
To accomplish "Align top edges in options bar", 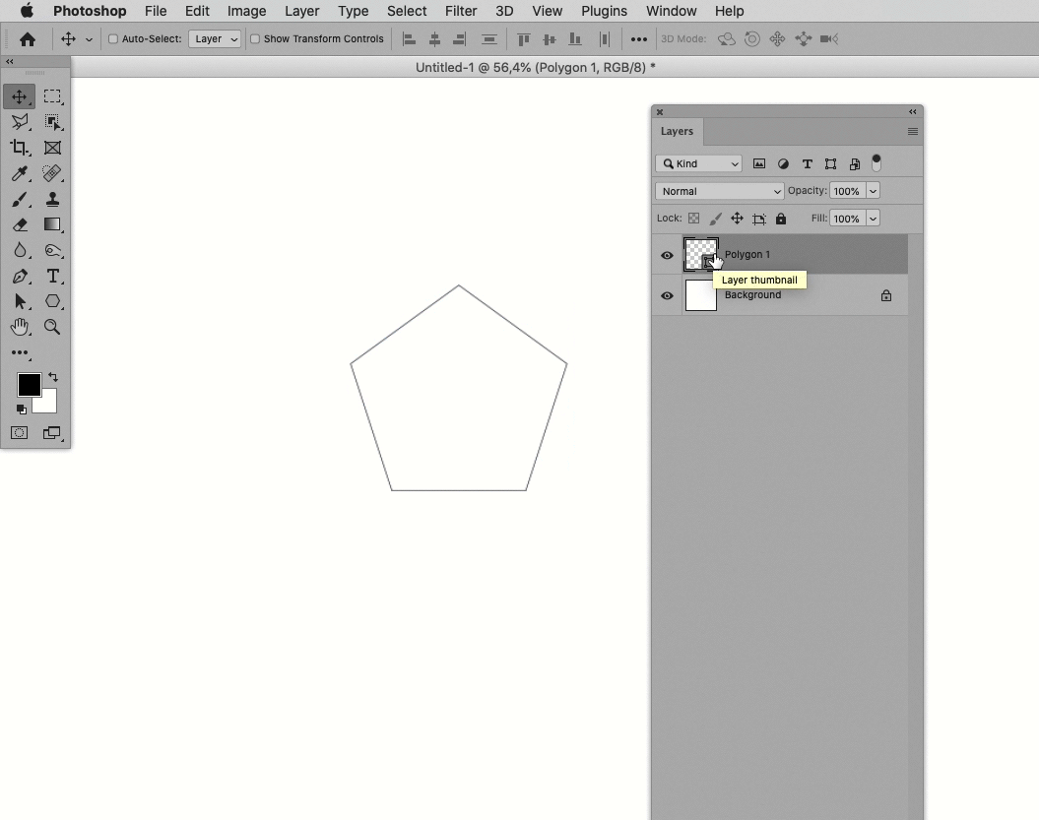I will point(524,39).
